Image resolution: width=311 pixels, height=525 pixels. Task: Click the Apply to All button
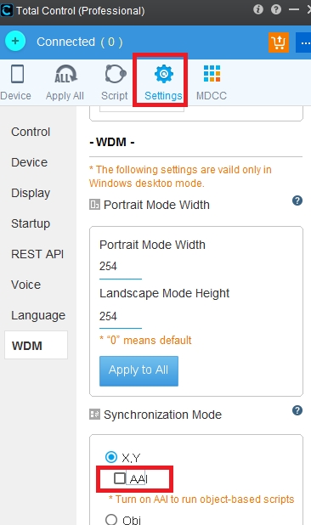(139, 370)
